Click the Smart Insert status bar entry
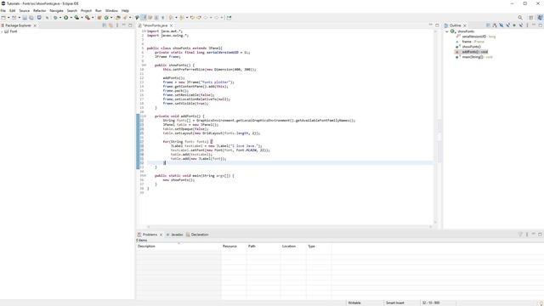The image size is (544, 306). (394, 303)
